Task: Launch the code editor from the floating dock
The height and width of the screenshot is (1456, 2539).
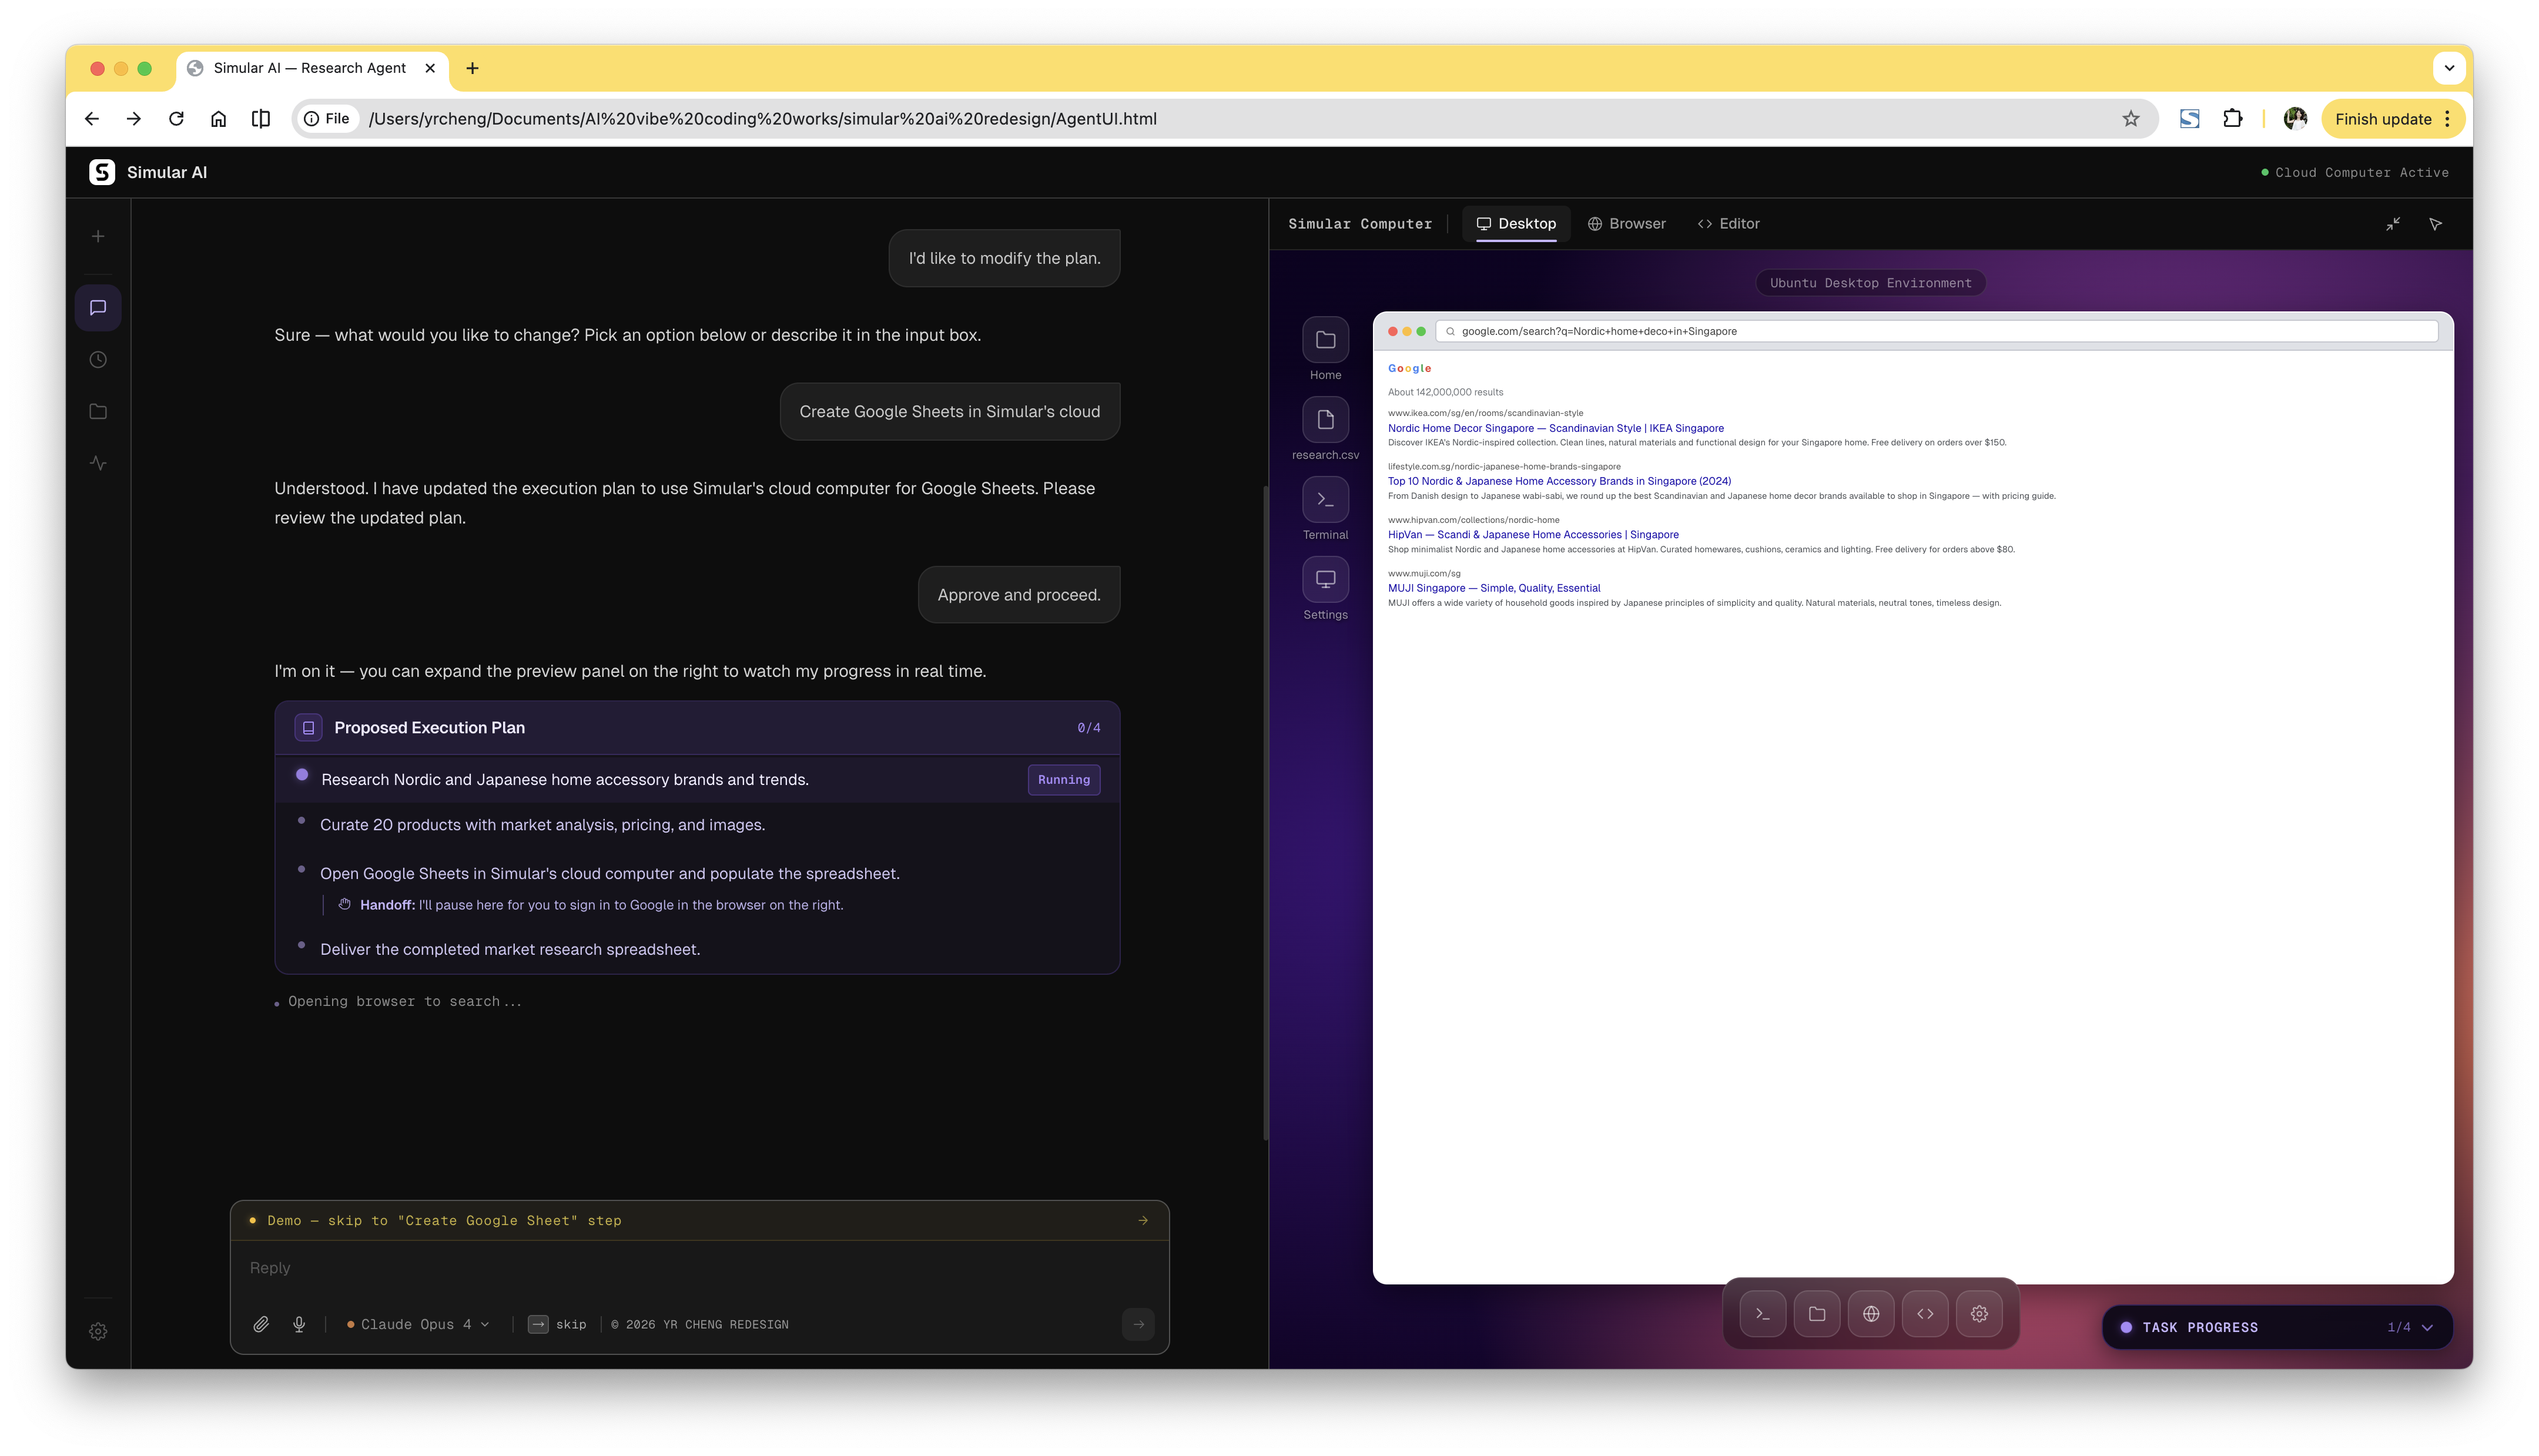Action: (x=1925, y=1313)
